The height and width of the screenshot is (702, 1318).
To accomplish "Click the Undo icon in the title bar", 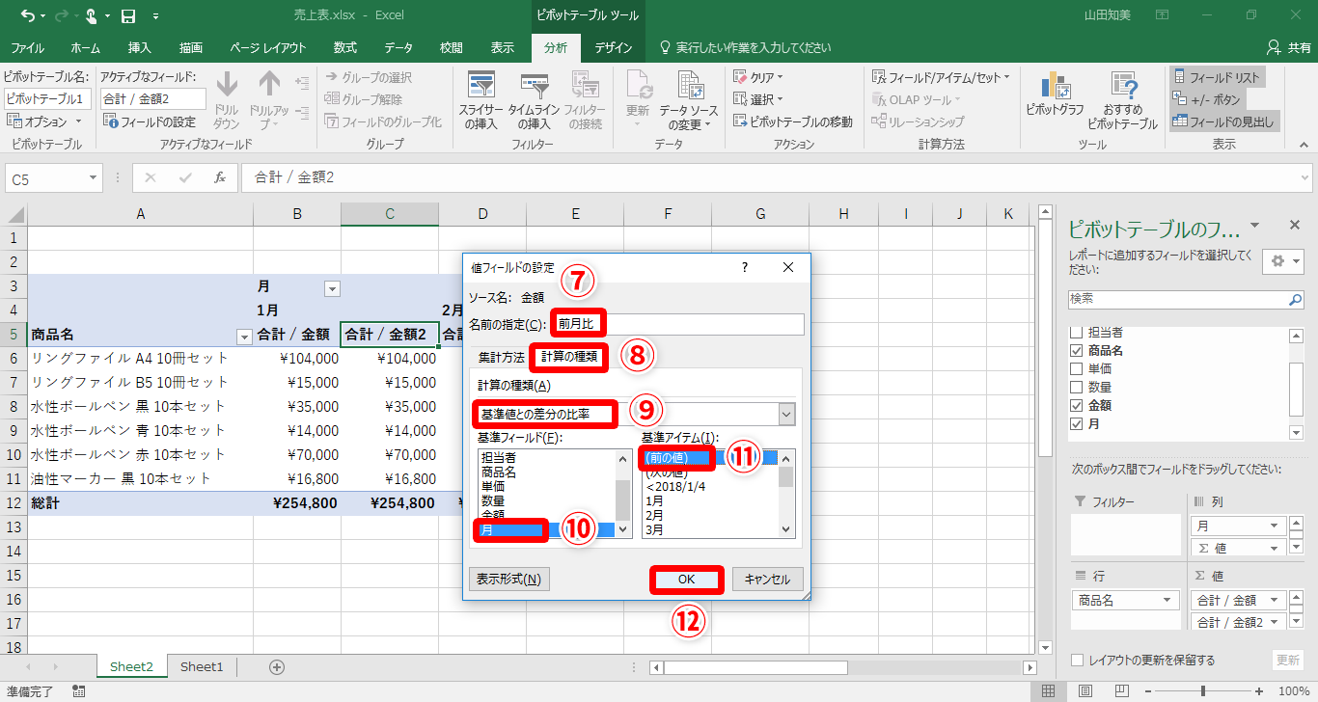I will pyautogui.click(x=27, y=15).
